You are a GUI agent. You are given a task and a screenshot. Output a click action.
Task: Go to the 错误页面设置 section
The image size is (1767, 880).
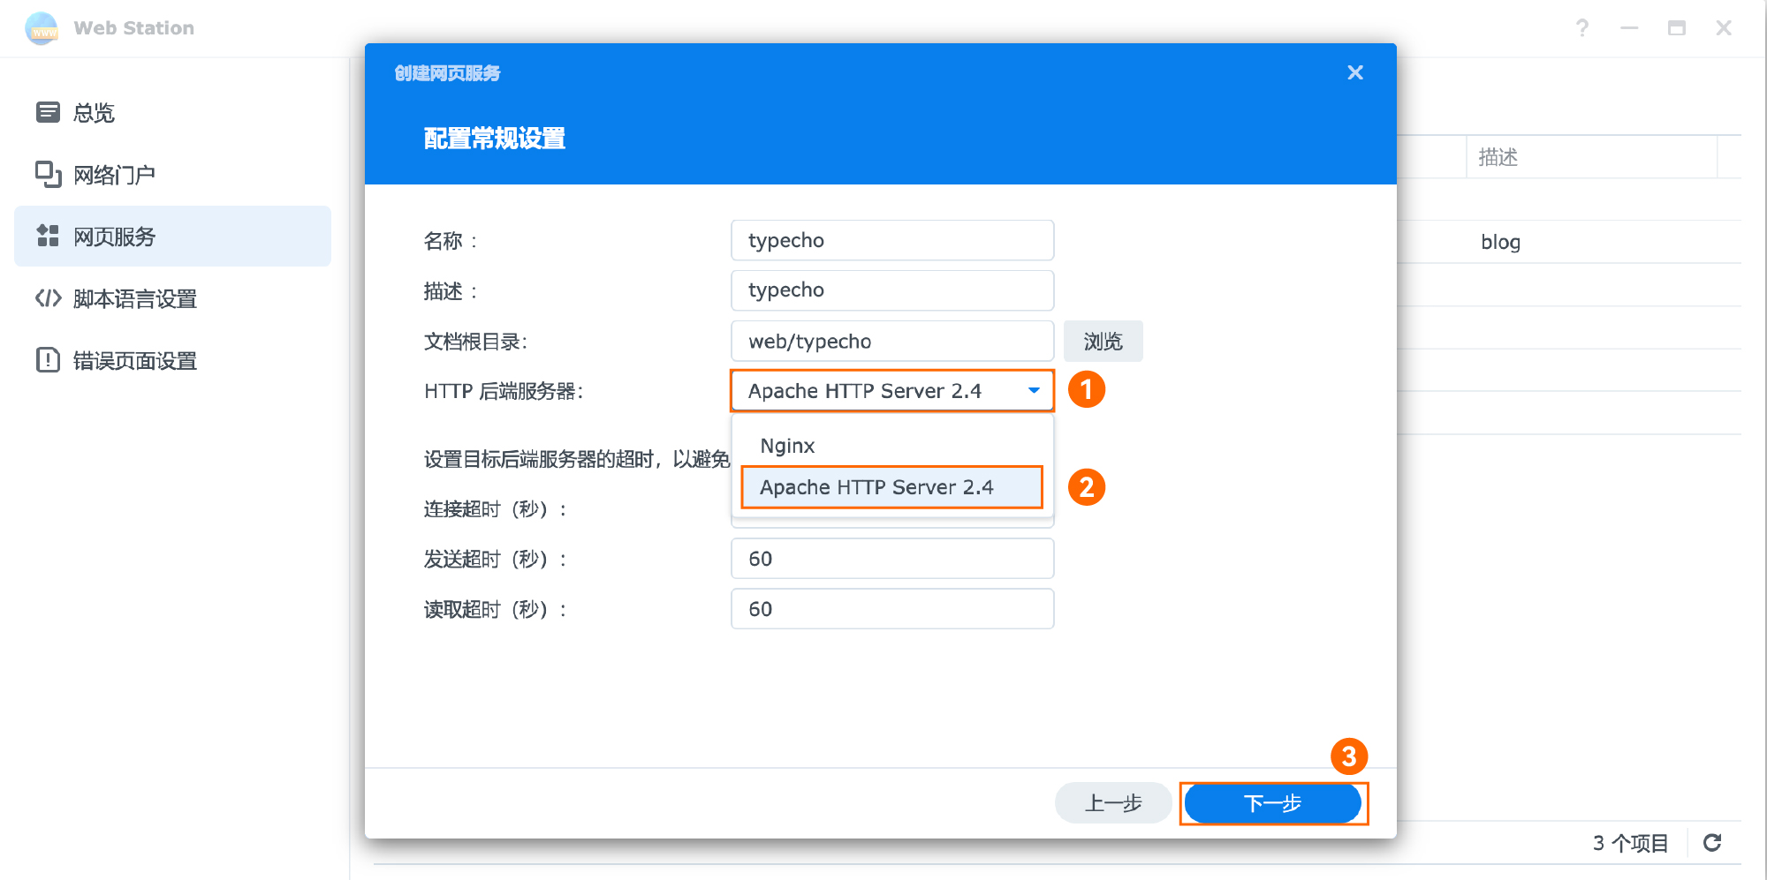pyautogui.click(x=134, y=361)
